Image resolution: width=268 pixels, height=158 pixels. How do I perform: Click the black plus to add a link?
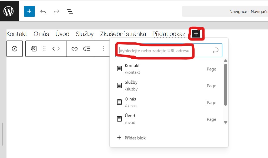pos(196,34)
